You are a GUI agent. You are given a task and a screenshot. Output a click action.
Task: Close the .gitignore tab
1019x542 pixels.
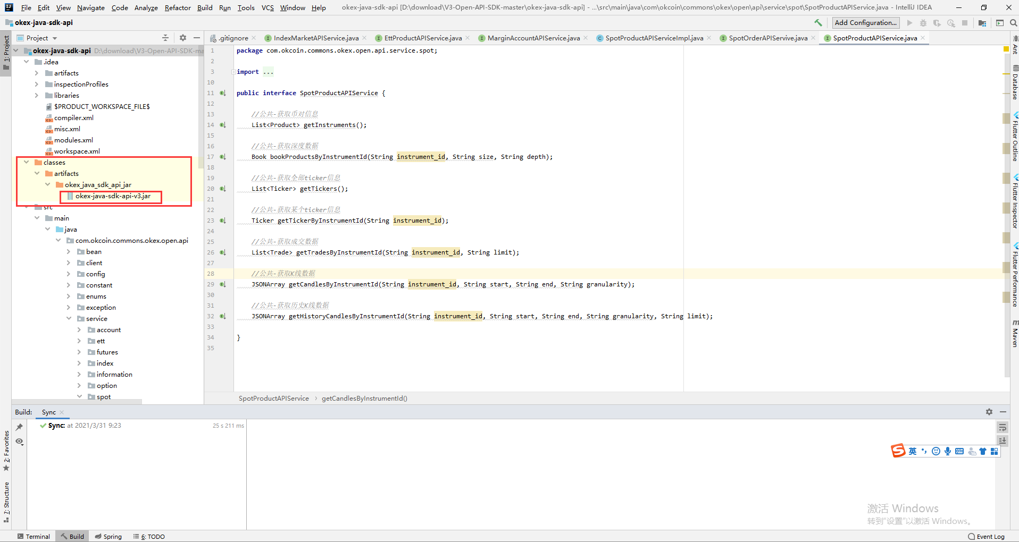coord(254,38)
